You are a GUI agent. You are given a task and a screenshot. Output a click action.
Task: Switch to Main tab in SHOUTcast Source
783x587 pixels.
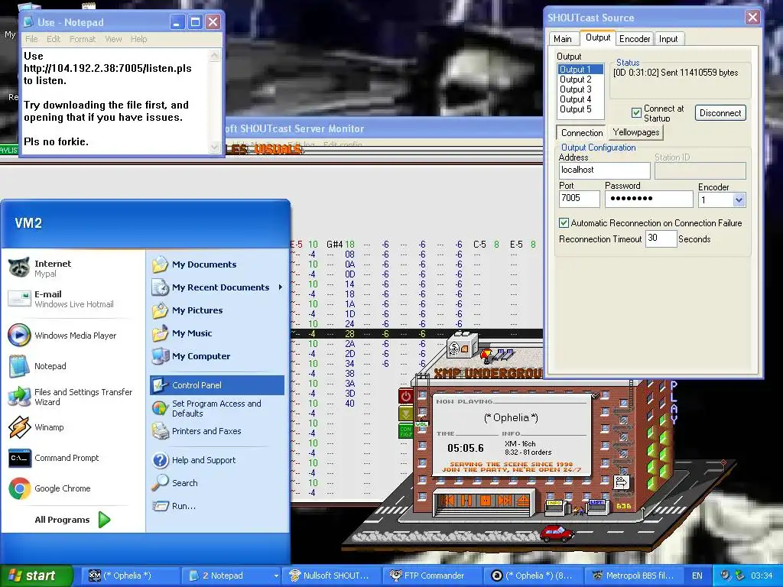tap(562, 38)
